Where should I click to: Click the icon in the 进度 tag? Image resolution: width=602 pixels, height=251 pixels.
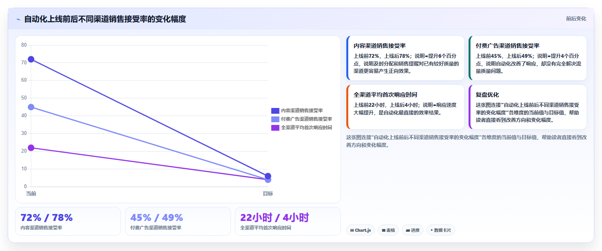click(408, 231)
